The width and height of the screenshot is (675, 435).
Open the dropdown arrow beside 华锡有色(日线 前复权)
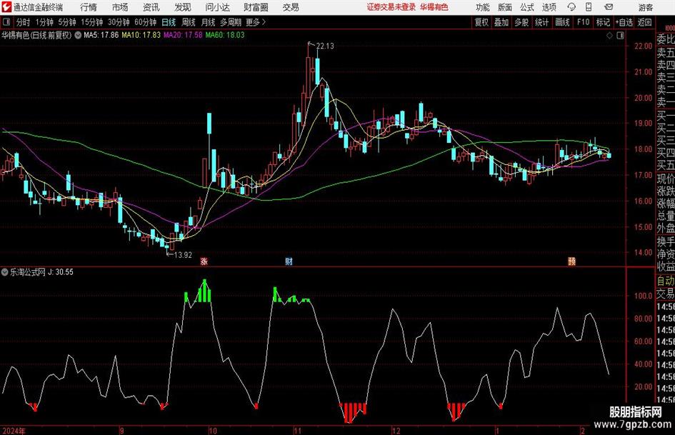[x=78, y=35]
